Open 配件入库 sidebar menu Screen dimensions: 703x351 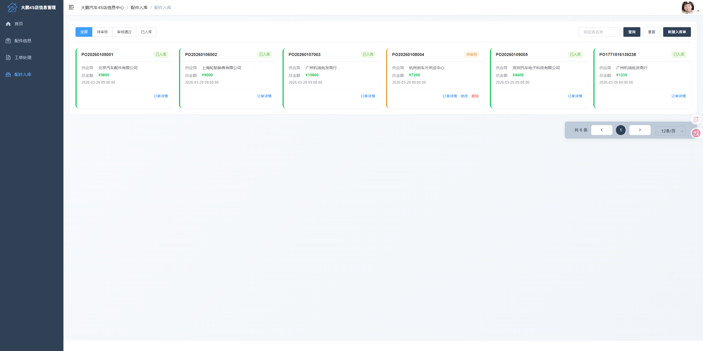click(x=32, y=75)
